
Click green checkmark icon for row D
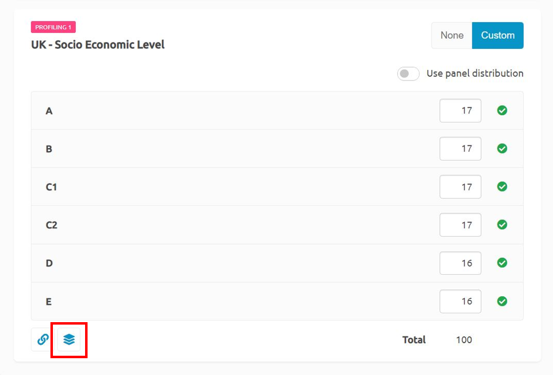click(x=502, y=263)
